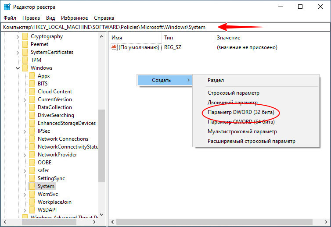Click the DataCollection folder icon
The width and height of the screenshot is (331, 227).
(32, 107)
